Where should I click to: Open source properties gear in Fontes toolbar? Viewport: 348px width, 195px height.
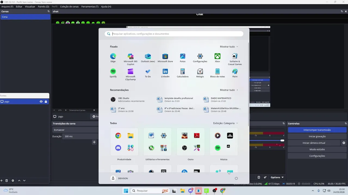[x=13, y=180]
